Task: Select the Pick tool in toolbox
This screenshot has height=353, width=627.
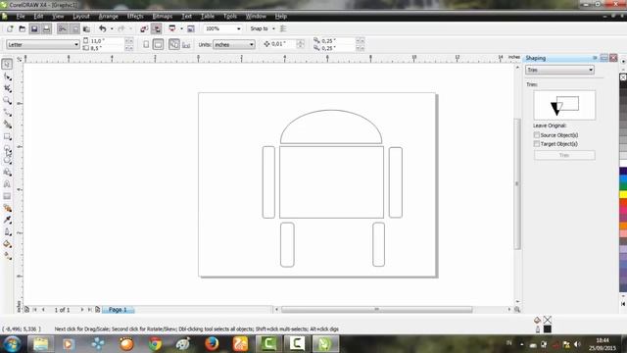Action: (7, 64)
